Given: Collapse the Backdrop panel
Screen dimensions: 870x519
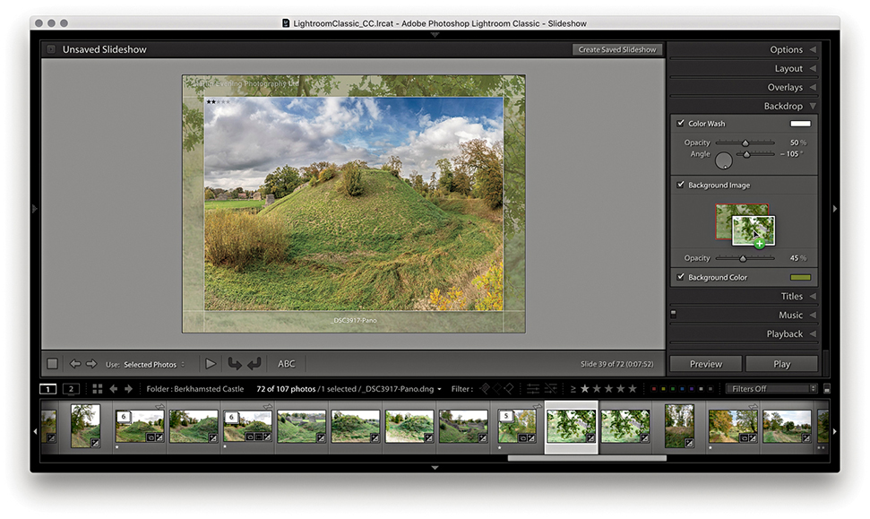Looking at the screenshot, I should click(783, 107).
